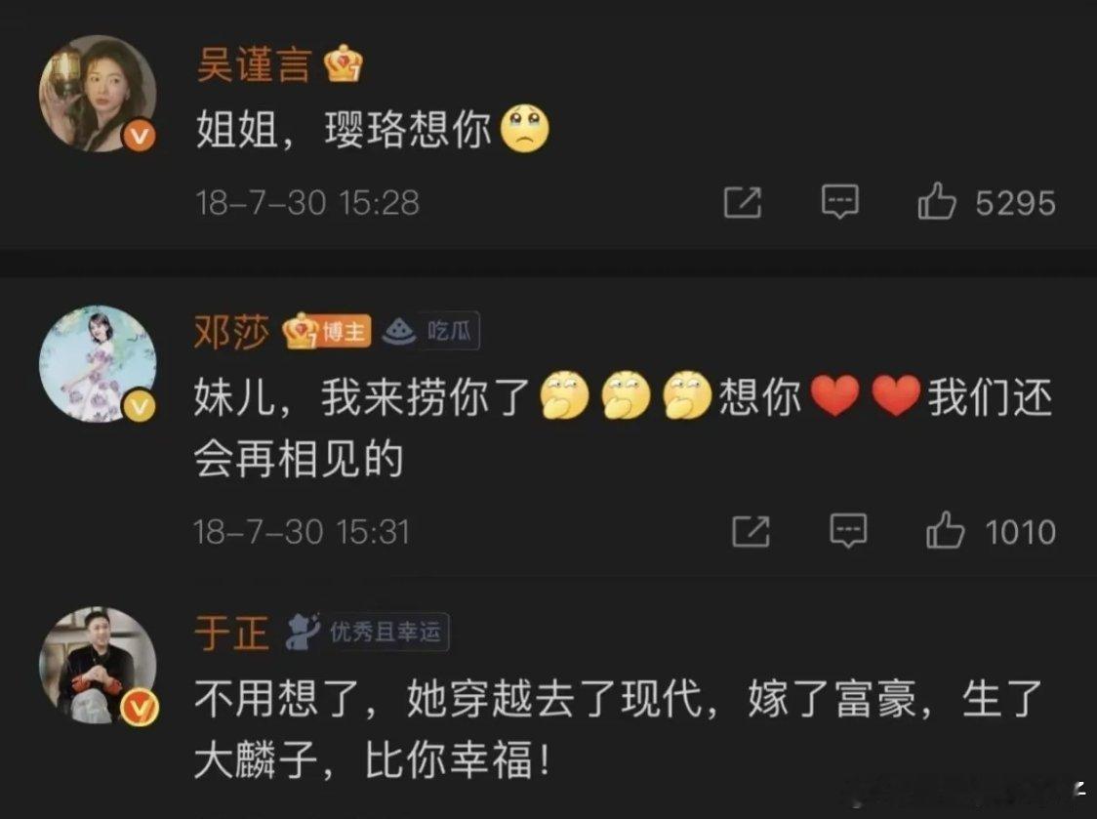Visit 吴谨言's username link
Image resolution: width=1097 pixels, height=819 pixels.
coord(254,64)
